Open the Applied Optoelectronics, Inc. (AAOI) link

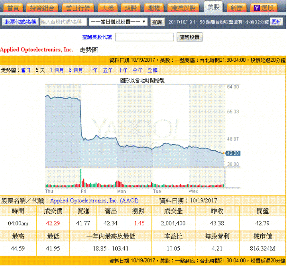(94, 201)
